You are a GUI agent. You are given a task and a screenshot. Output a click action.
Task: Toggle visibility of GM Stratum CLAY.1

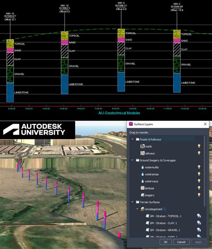tap(199, 223)
